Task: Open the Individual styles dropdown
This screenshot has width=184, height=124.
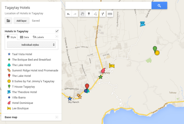Action: [31, 45]
